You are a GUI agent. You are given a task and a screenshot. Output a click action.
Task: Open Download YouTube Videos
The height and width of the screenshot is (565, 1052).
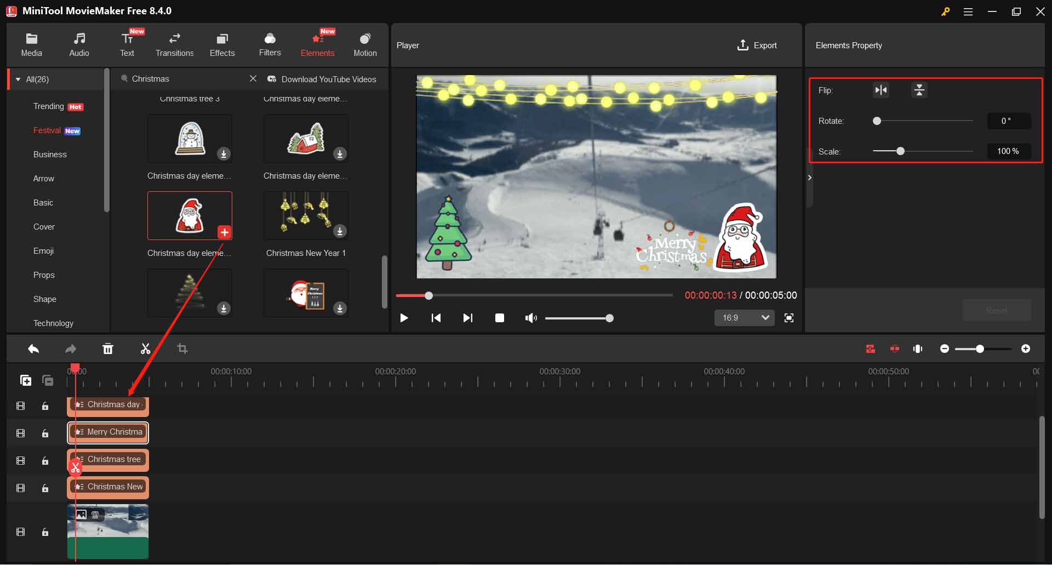tap(323, 79)
